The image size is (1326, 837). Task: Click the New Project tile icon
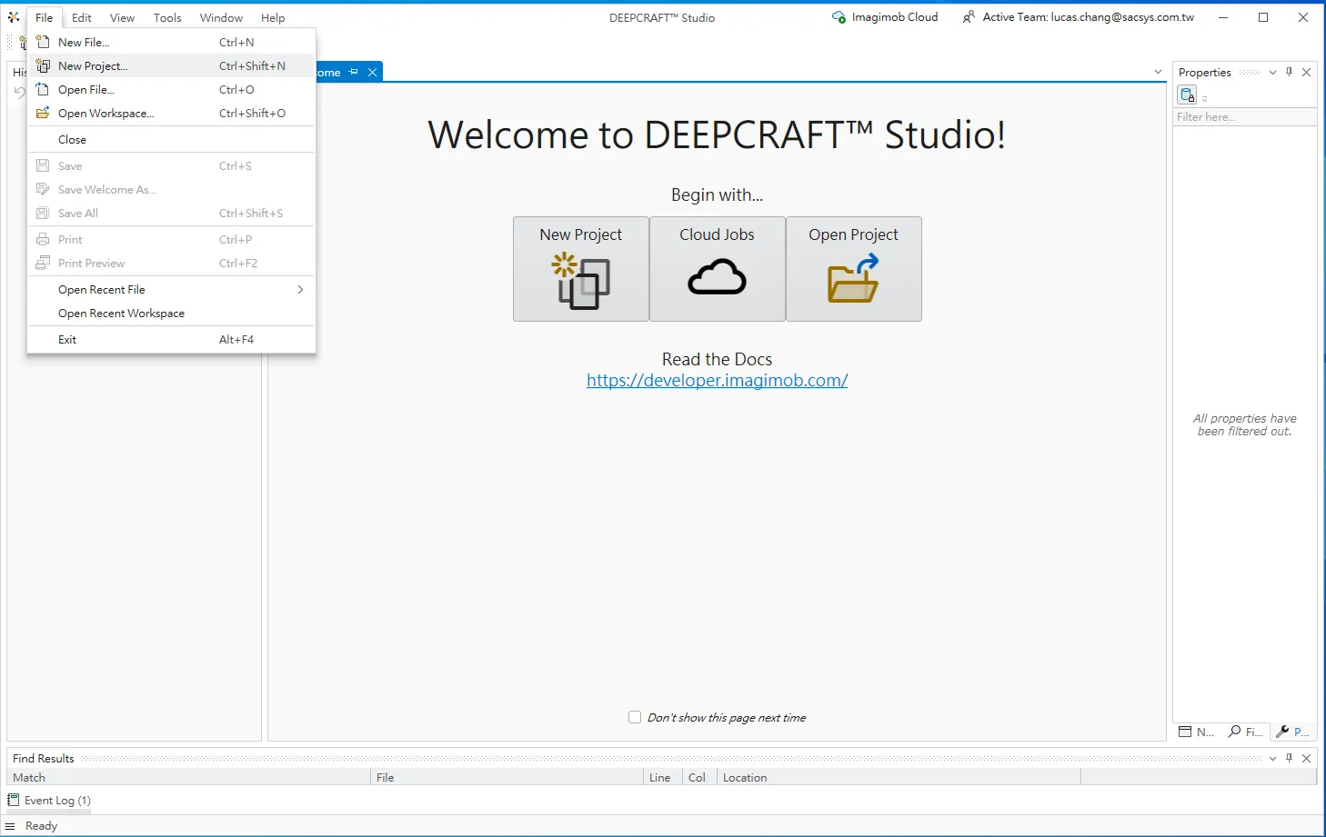580,280
